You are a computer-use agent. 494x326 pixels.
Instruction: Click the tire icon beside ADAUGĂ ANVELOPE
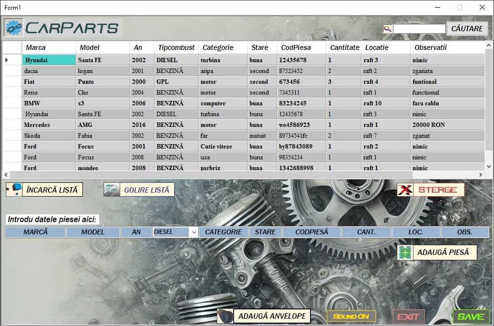(225, 316)
